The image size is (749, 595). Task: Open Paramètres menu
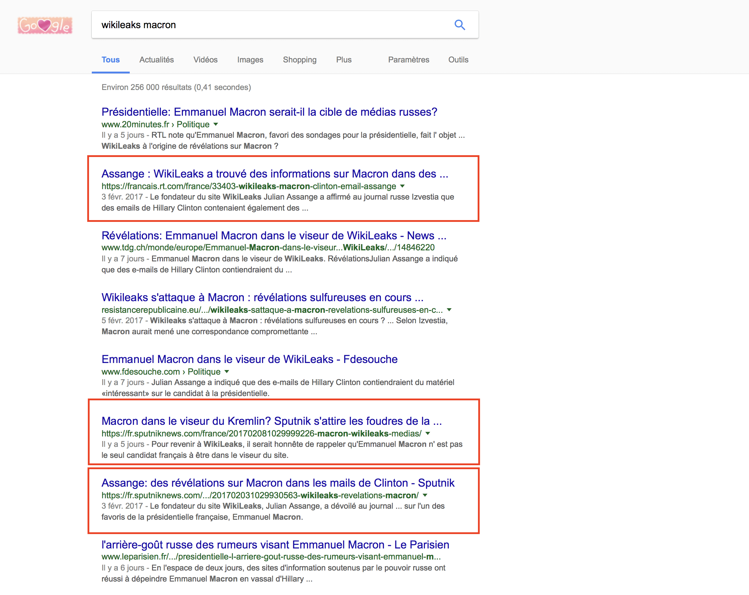tap(408, 60)
